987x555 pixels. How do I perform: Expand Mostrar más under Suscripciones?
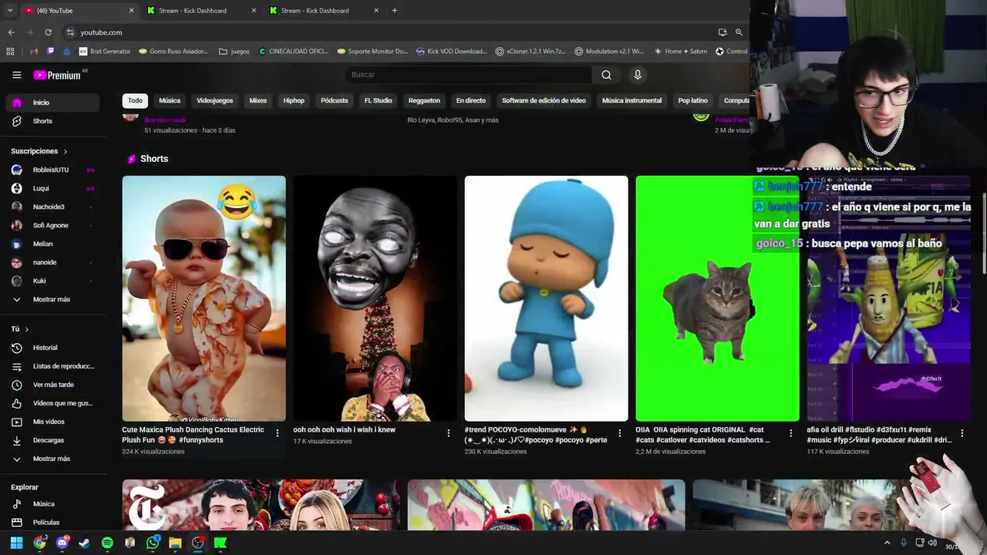coord(52,299)
